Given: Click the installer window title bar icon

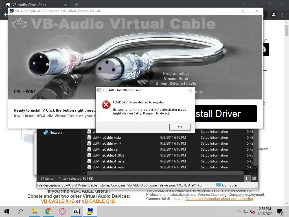Looking at the screenshot, I should coord(11,11).
